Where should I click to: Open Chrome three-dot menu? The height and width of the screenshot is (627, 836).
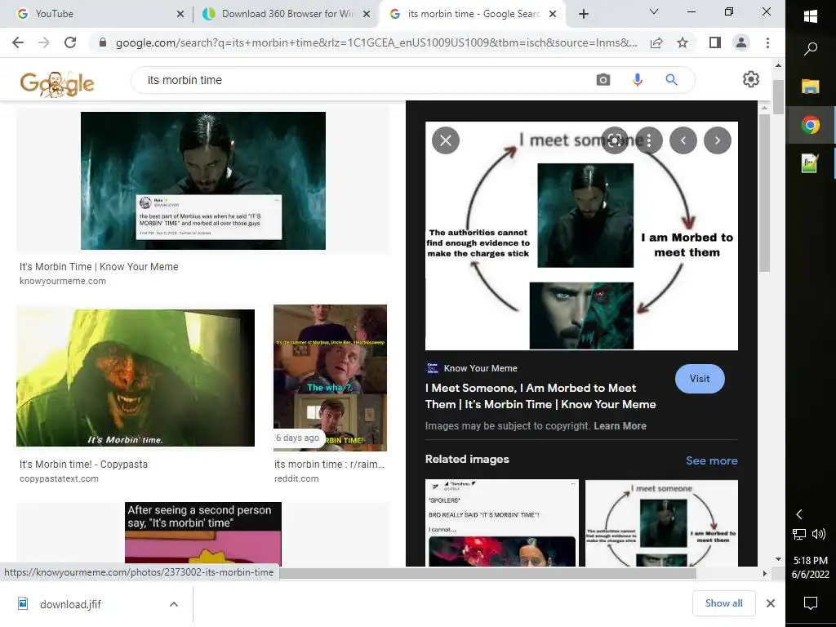(767, 42)
